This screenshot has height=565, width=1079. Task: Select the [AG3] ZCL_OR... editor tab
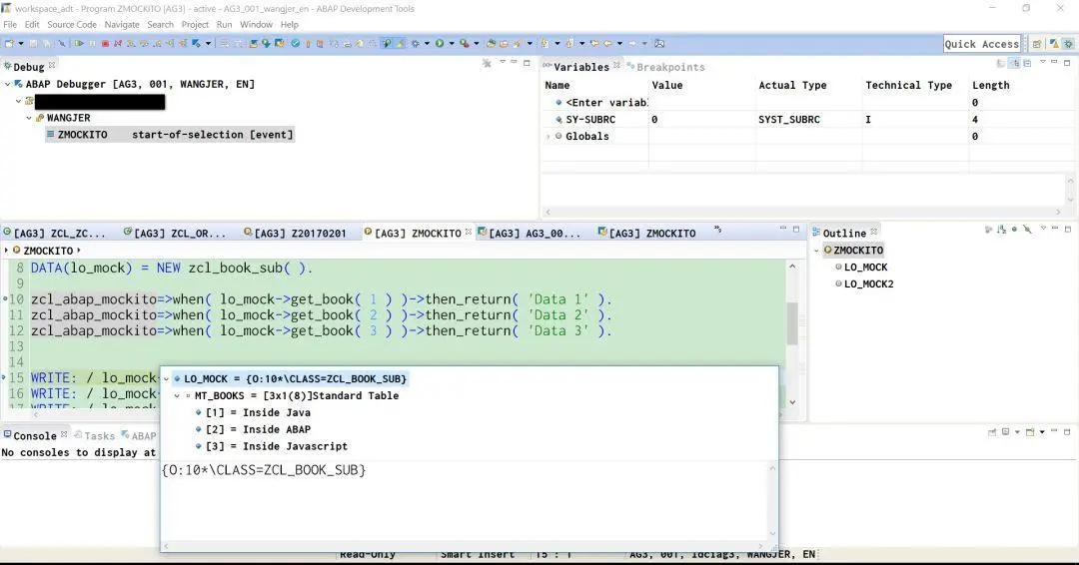point(175,233)
